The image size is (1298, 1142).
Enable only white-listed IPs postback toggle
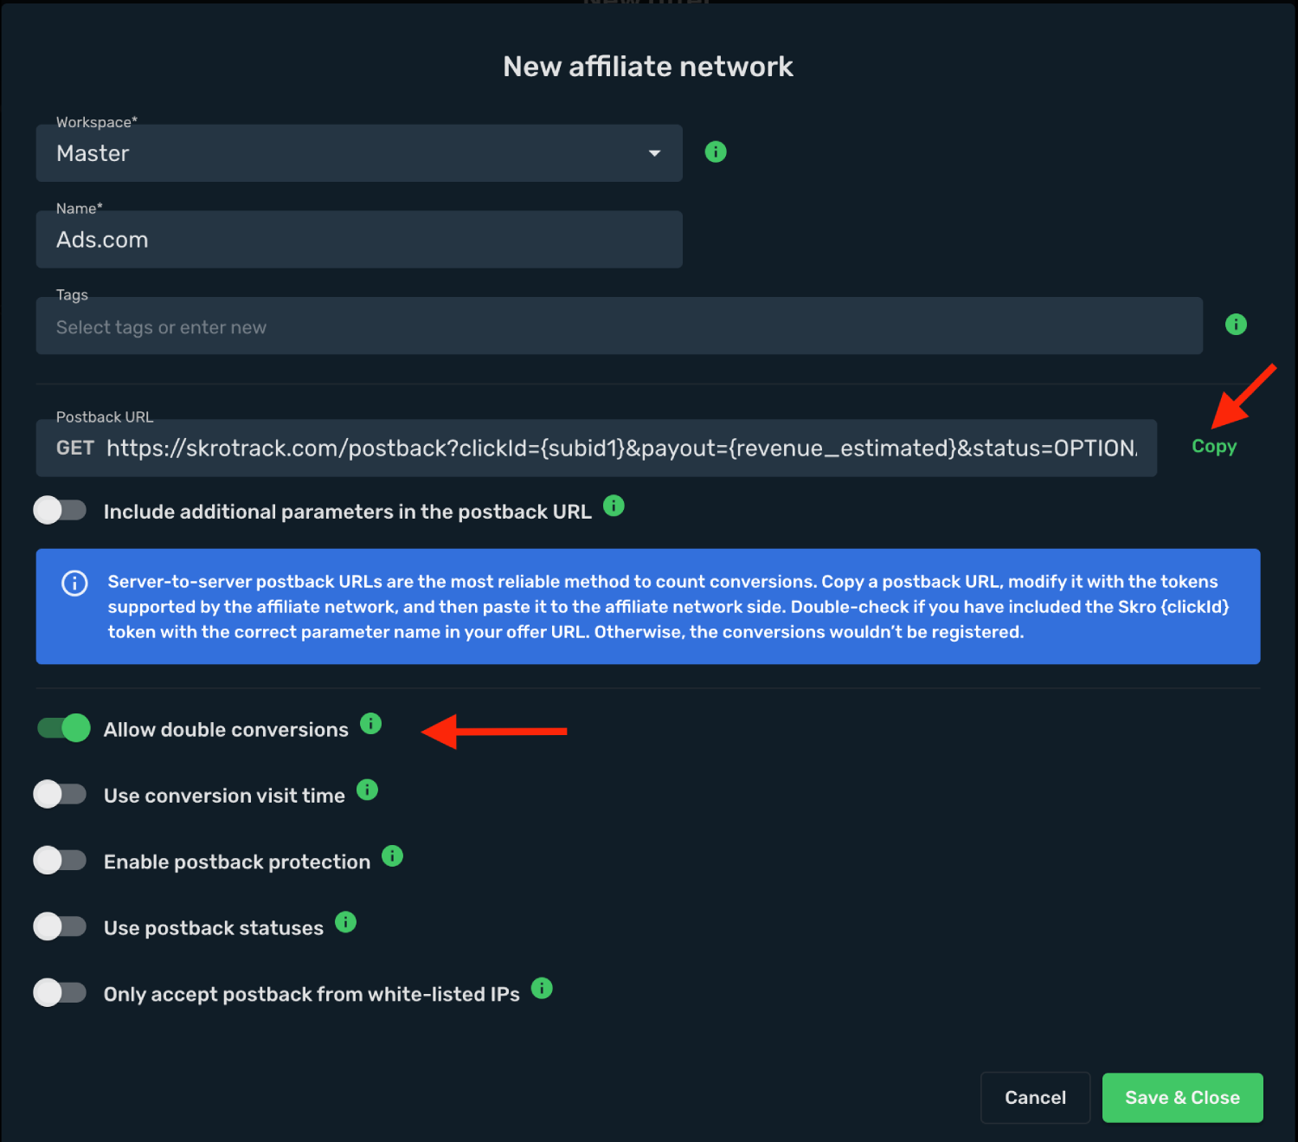(x=60, y=992)
